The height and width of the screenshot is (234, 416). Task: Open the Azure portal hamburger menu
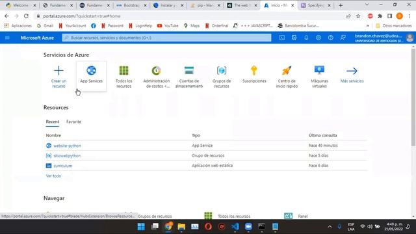[7, 38]
